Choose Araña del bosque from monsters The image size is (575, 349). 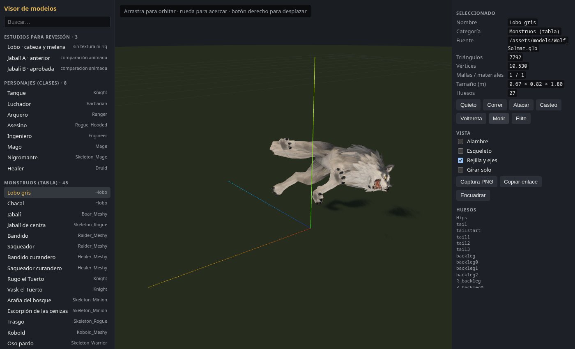pyautogui.click(x=57, y=300)
